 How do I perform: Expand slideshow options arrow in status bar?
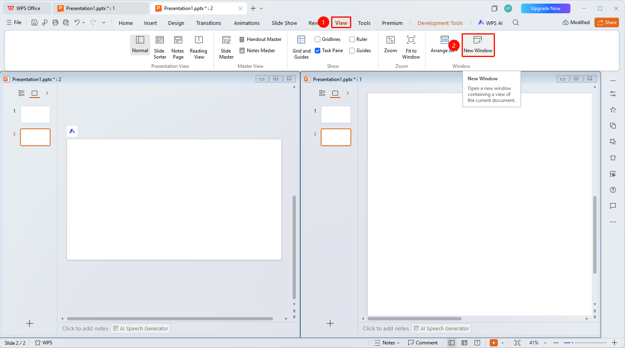tap(503, 343)
